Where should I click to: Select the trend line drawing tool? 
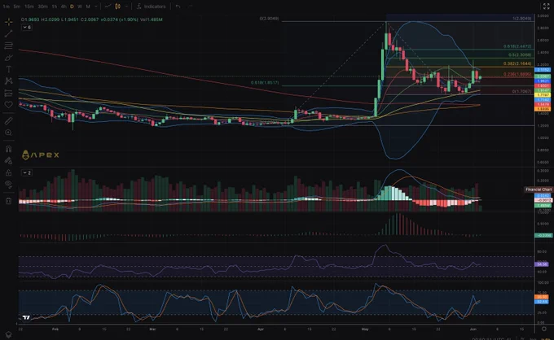(9, 34)
